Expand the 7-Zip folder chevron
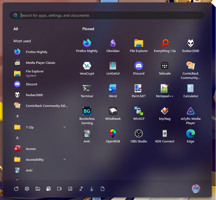The width and height of the screenshot is (216, 200). 65,127
